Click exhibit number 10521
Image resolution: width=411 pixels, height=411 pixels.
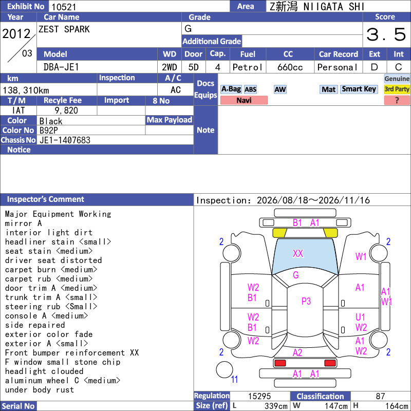click(64, 7)
